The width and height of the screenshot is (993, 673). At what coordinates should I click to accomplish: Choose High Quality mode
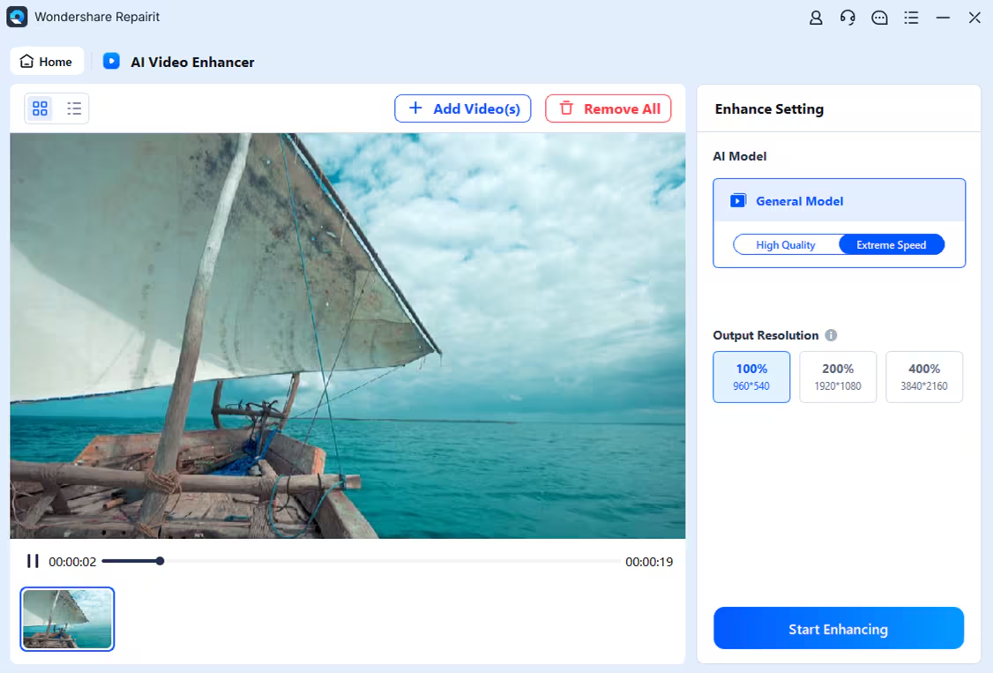point(786,245)
